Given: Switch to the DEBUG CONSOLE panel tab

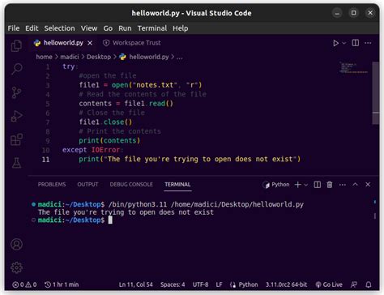Looking at the screenshot, I should tap(131, 185).
